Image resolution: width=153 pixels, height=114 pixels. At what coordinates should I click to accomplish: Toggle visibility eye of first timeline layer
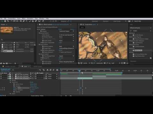point(1,75)
